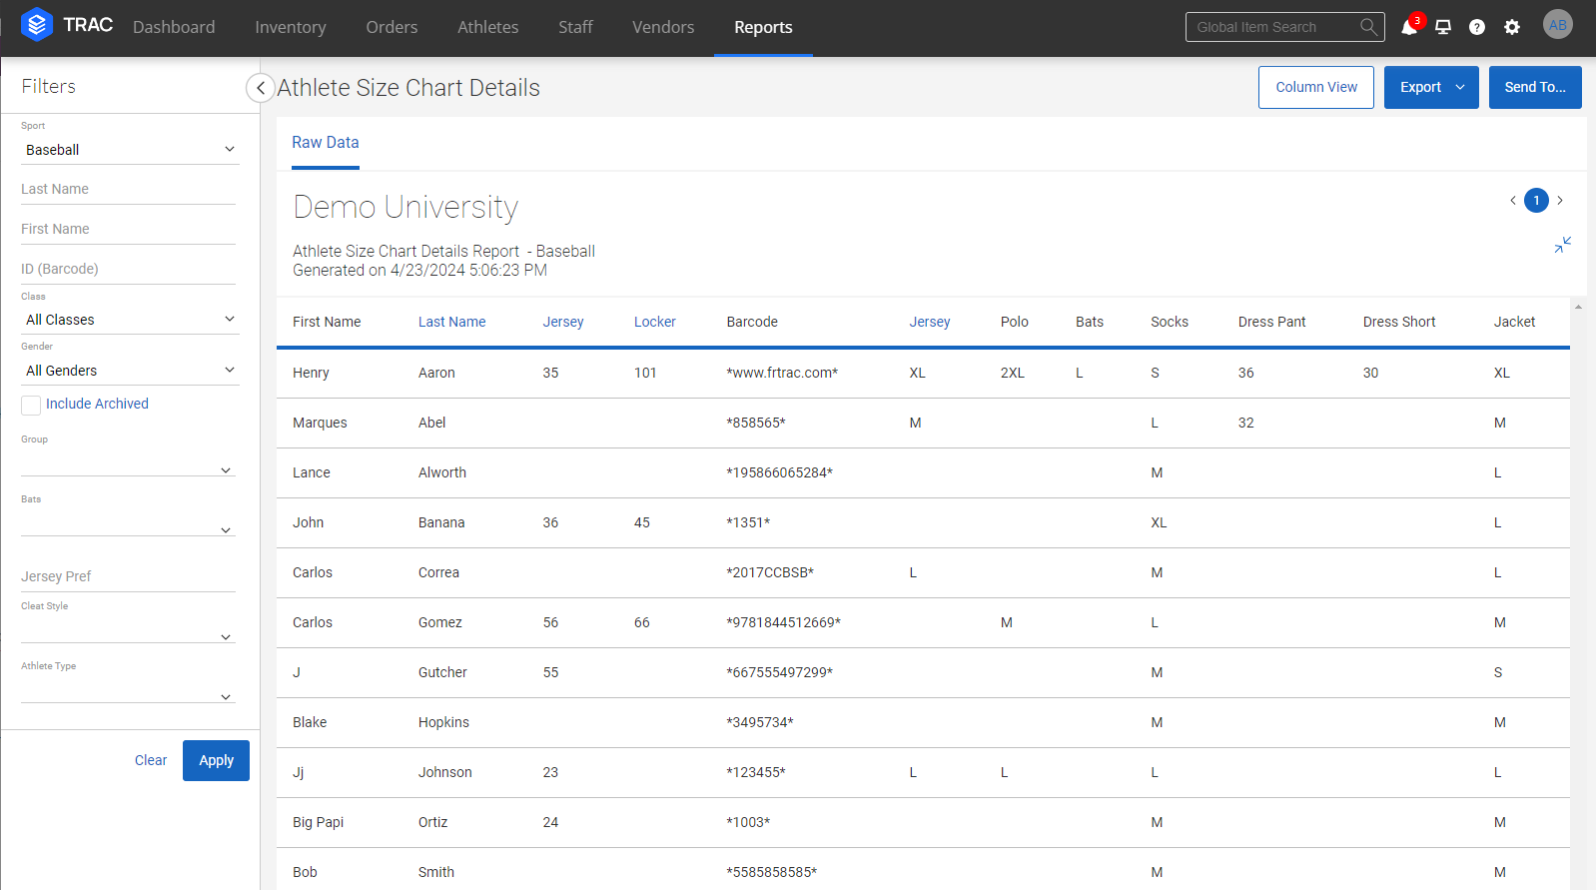1596x890 pixels.
Task: Open the Export dropdown button
Action: 1430,88
